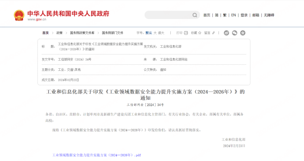Click the signature date 2024年2月23日
This screenshot has width=304, height=161.
click(x=234, y=146)
